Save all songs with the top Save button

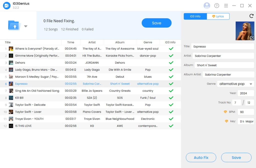[156, 23]
